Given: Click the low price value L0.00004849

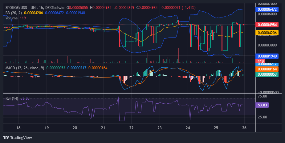Looking at the screenshot, I should pyautogui.click(x=124, y=8).
